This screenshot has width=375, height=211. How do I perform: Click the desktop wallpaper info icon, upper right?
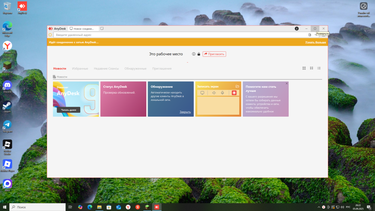[363, 10]
